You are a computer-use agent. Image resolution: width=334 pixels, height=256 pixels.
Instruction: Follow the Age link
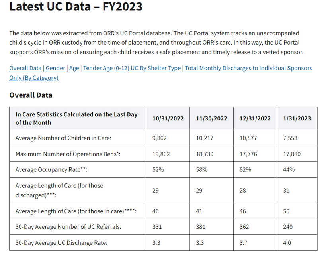[x=74, y=68]
